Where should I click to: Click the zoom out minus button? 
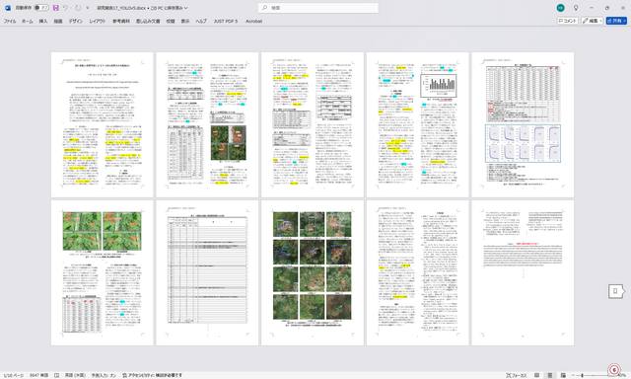[x=573, y=375]
